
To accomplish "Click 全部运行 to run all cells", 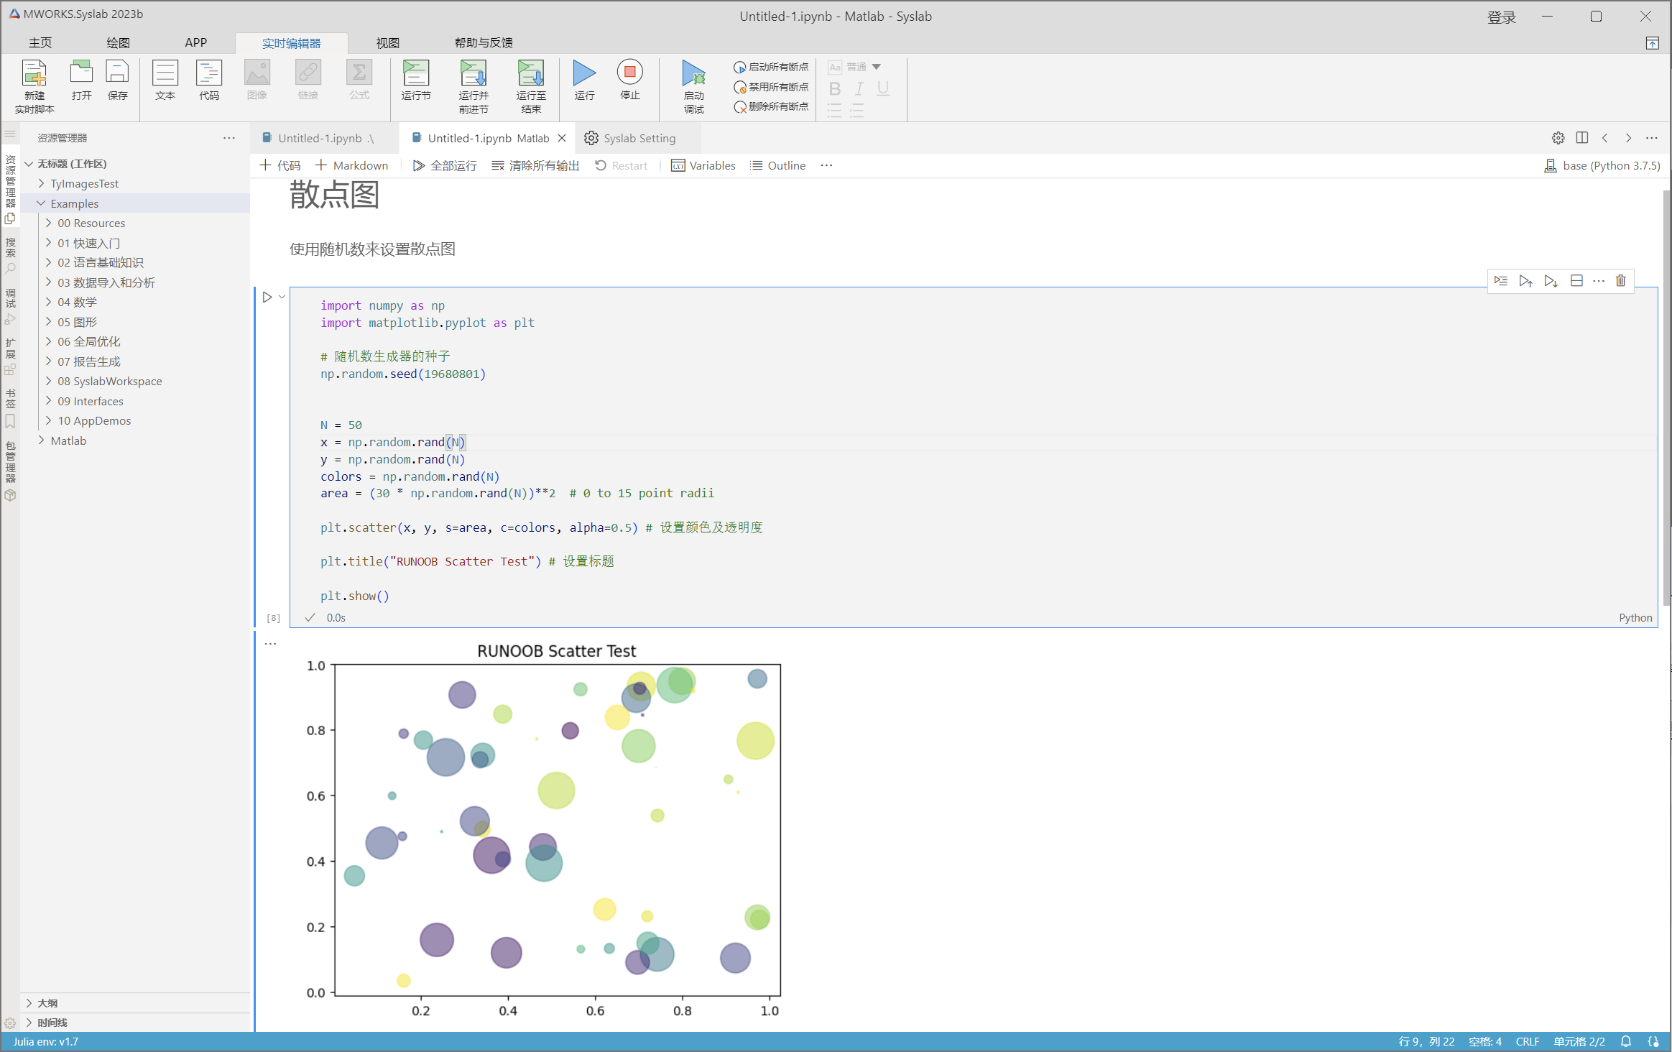I will click(x=445, y=166).
